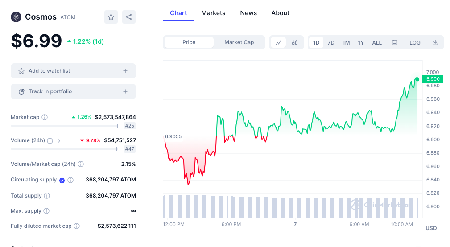Click the pie chart icon in Track in portfolio
The width and height of the screenshot is (450, 247).
pos(21,91)
